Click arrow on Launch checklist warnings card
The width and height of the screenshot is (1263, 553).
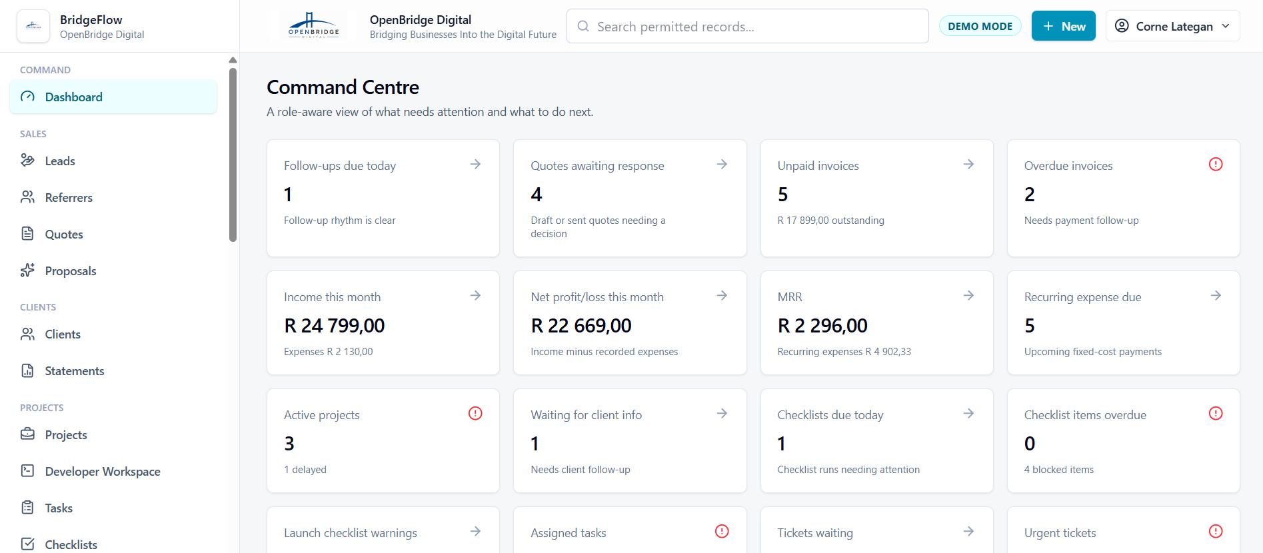click(x=475, y=531)
